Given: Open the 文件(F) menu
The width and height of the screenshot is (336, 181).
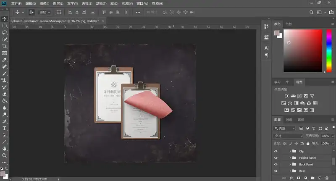Looking at the screenshot, I should (x=16, y=3).
